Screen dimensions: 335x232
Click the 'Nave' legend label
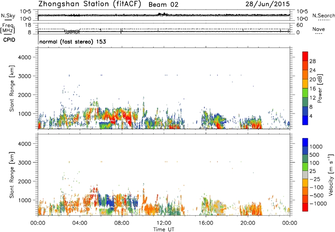click(319, 29)
